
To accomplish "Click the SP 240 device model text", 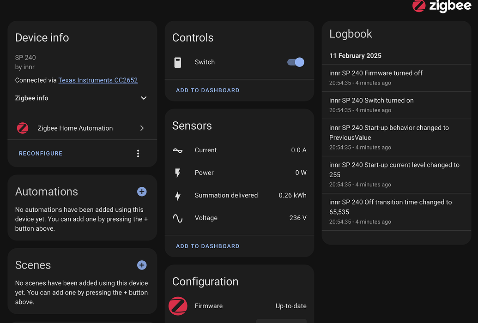I will 25,58.
